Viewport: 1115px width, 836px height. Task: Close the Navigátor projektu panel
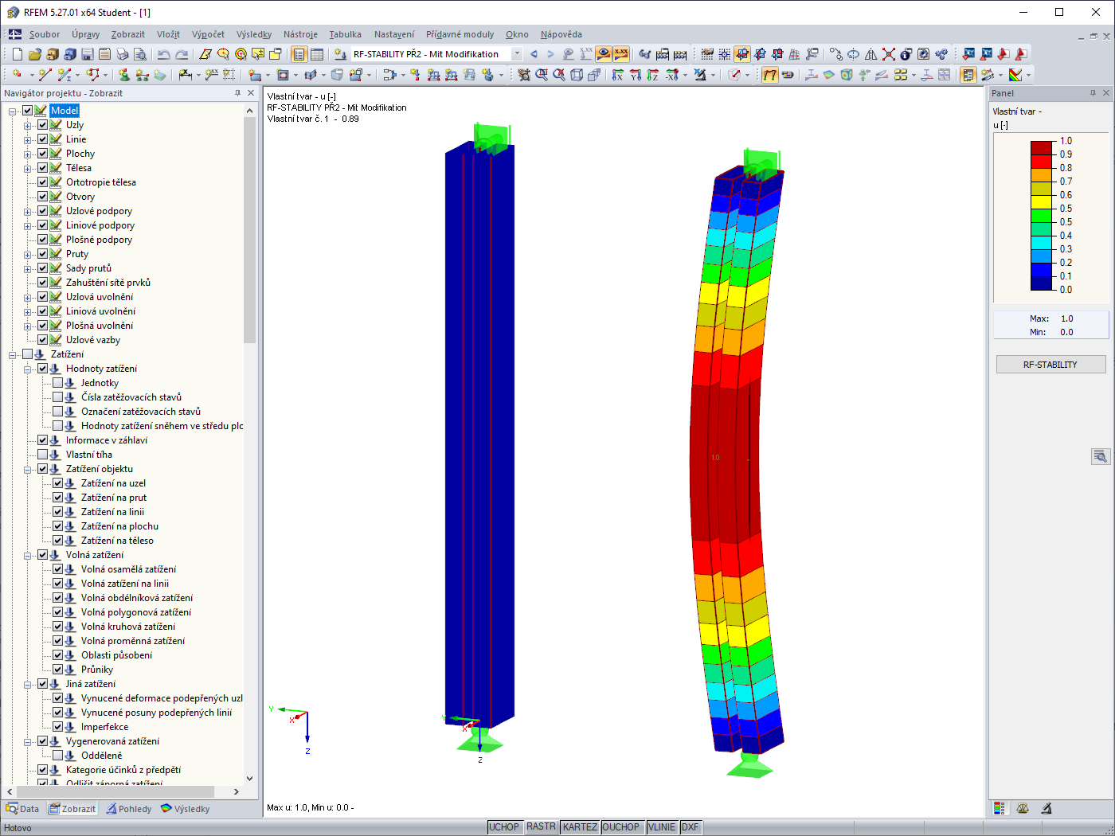(x=251, y=93)
